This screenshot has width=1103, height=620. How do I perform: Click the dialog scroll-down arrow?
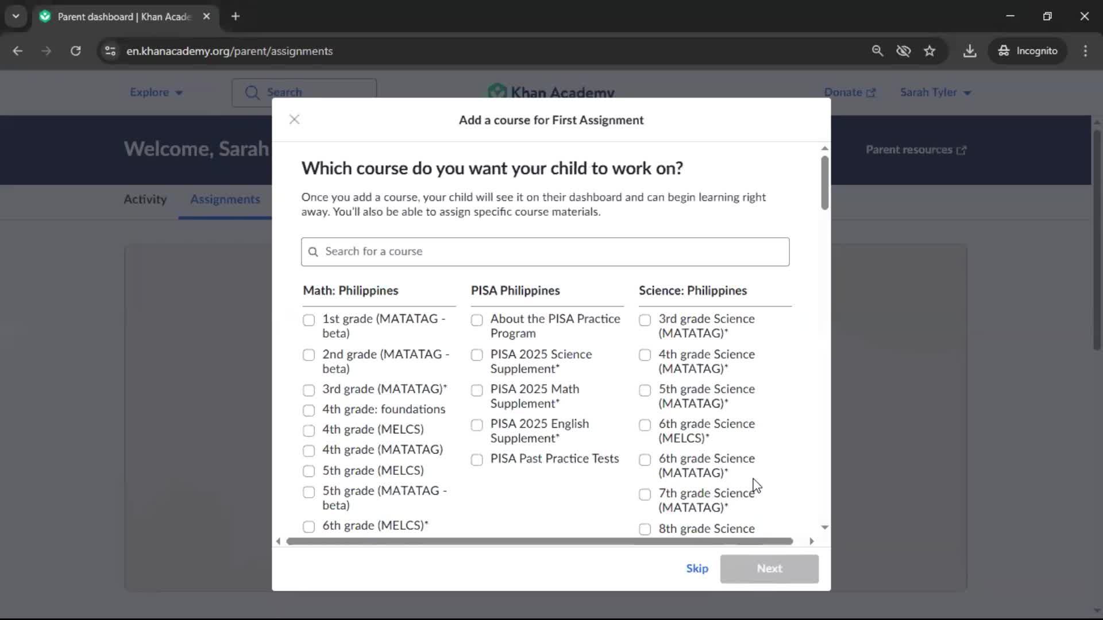tap(825, 528)
